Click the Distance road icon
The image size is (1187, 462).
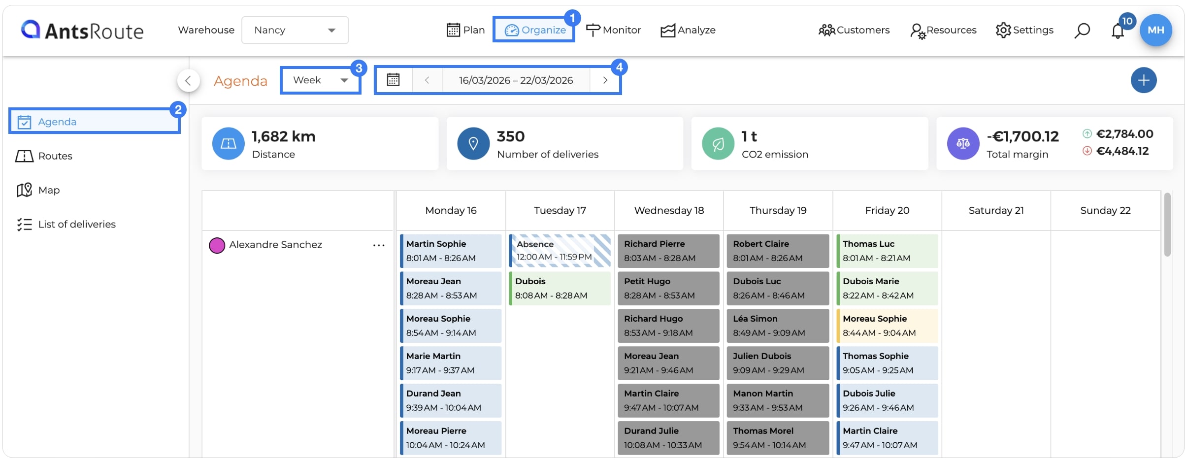pos(229,143)
